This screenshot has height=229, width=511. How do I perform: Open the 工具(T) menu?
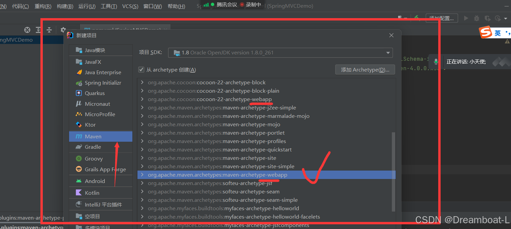coord(109,6)
